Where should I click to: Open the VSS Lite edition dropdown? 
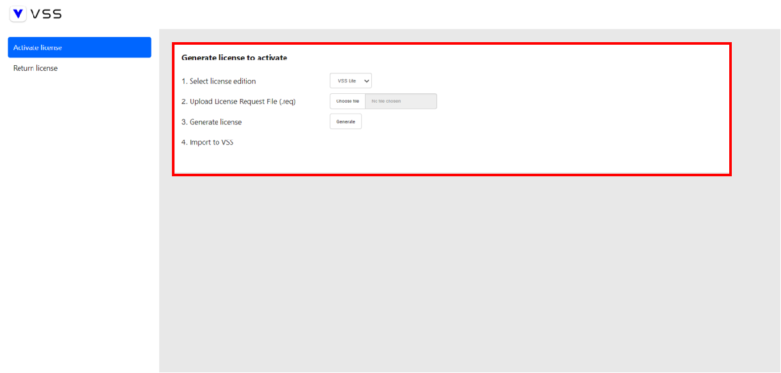coord(351,80)
